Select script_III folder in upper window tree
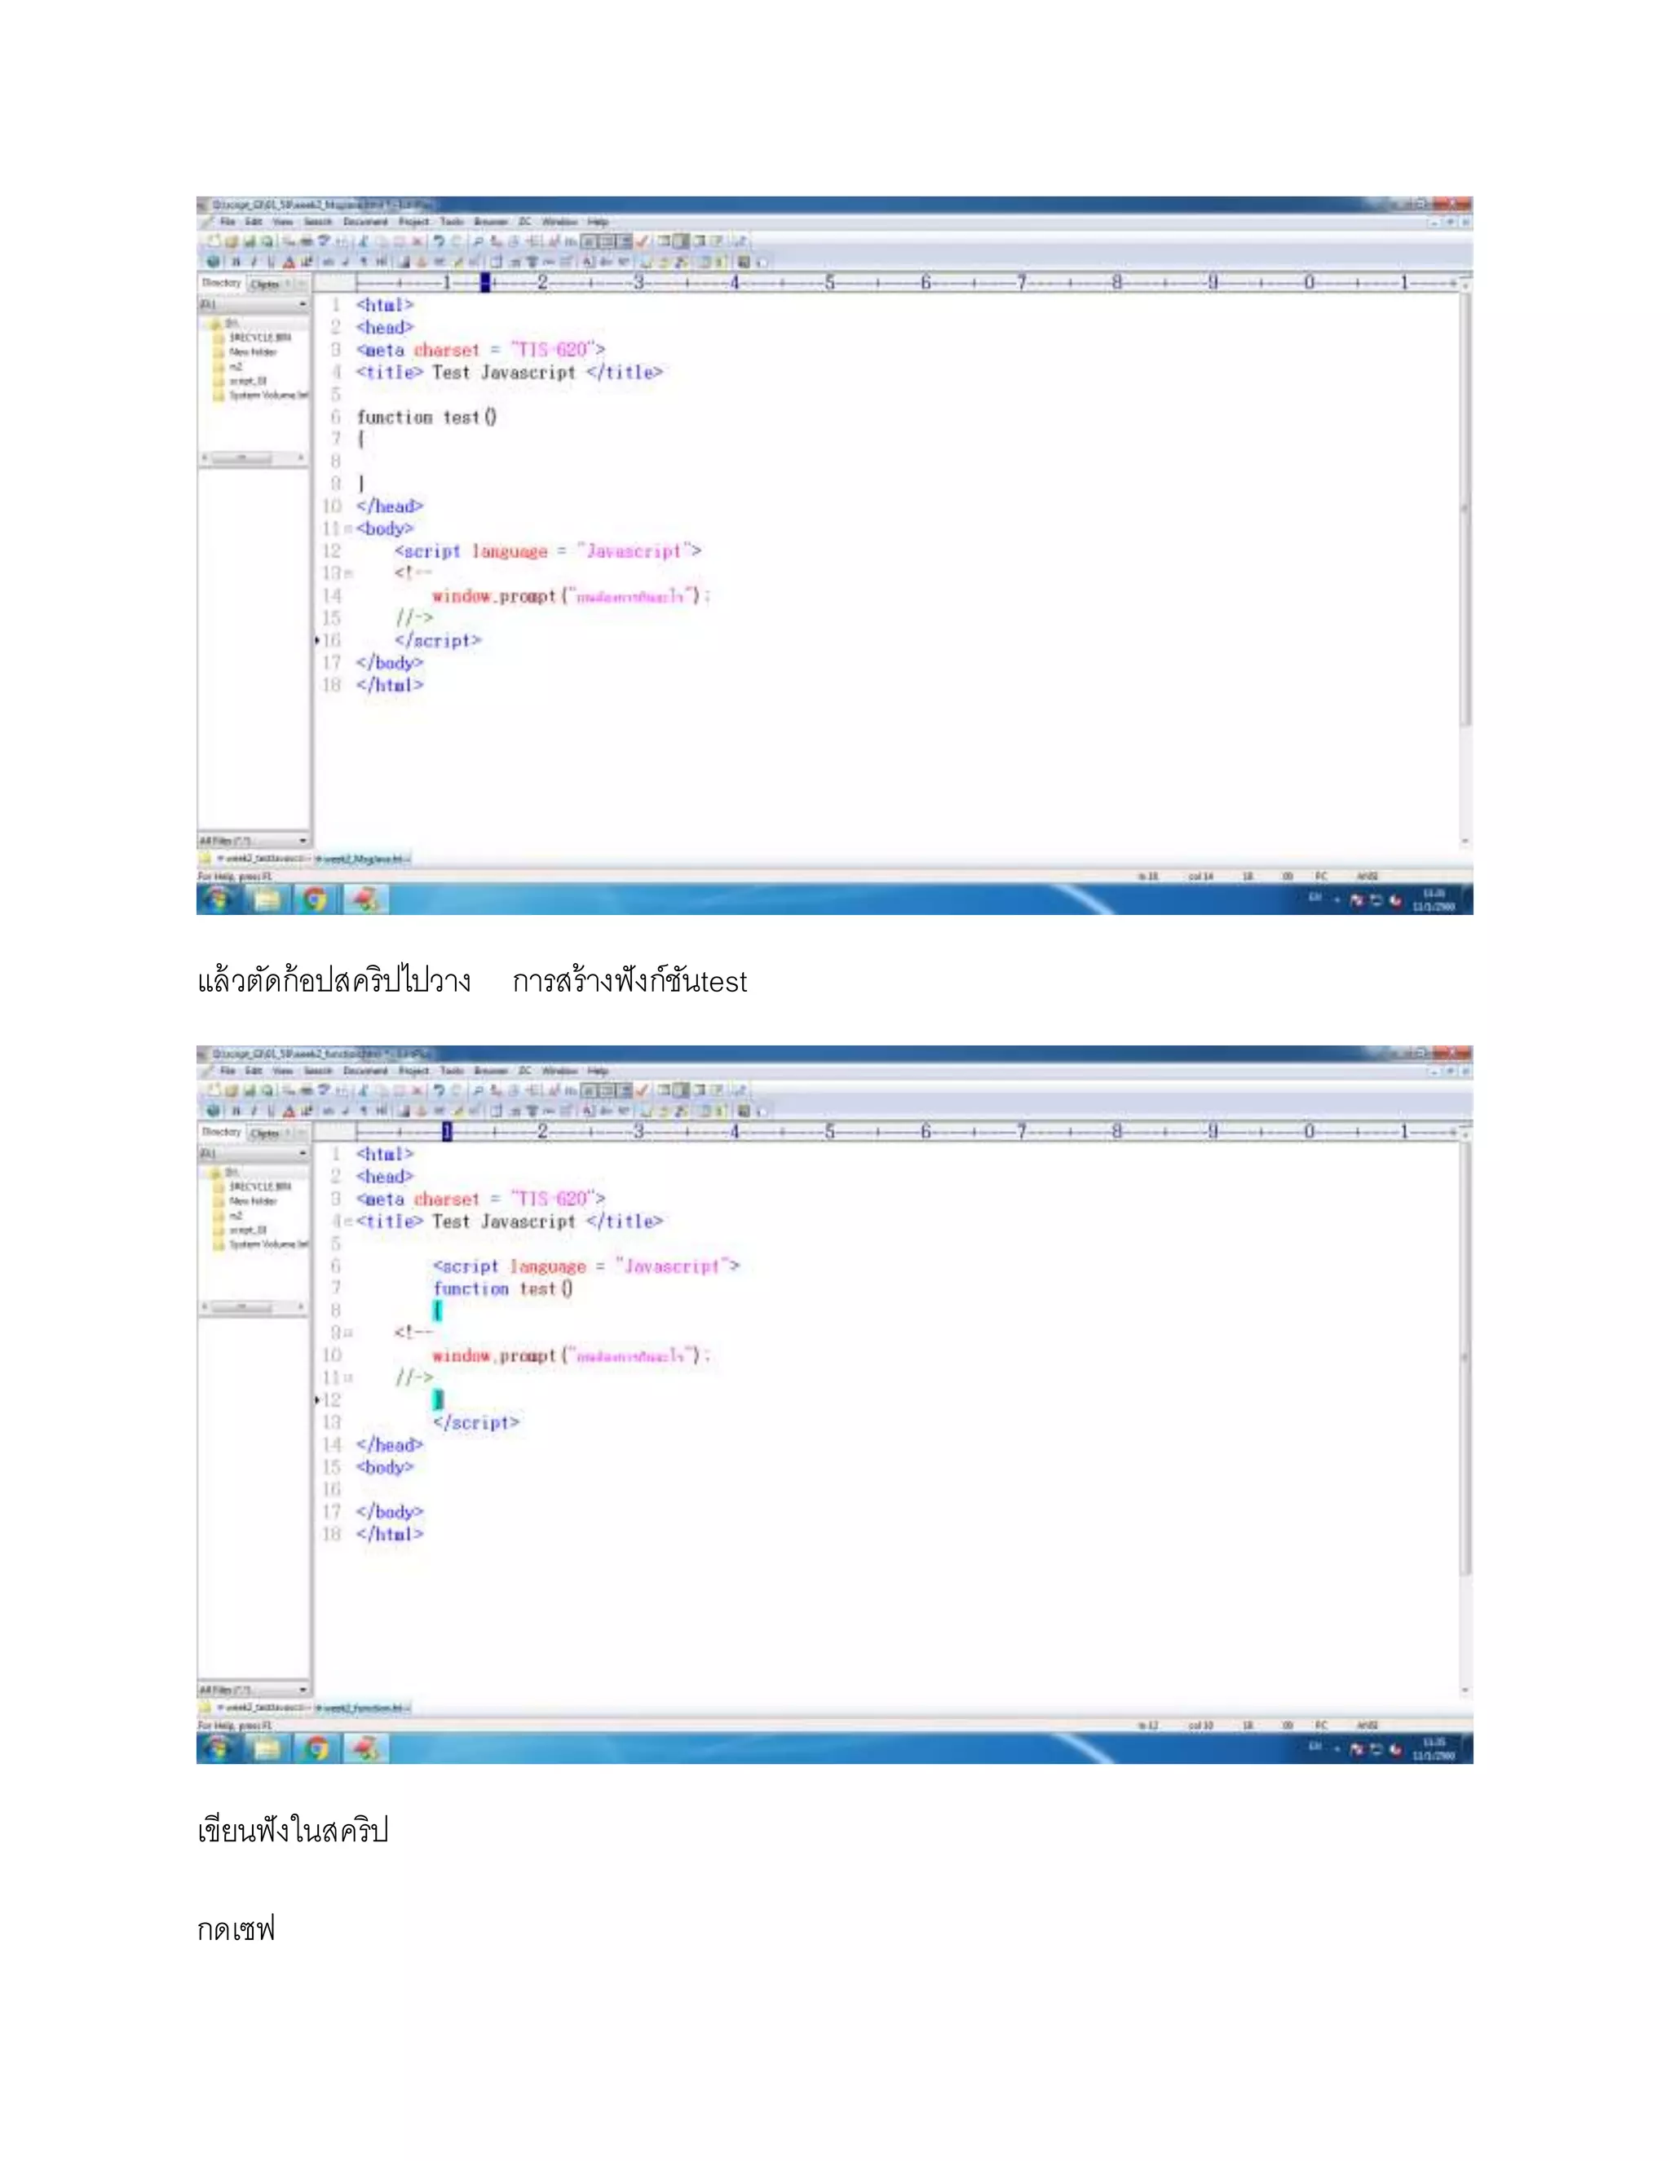The image size is (1670, 2161). point(247,381)
